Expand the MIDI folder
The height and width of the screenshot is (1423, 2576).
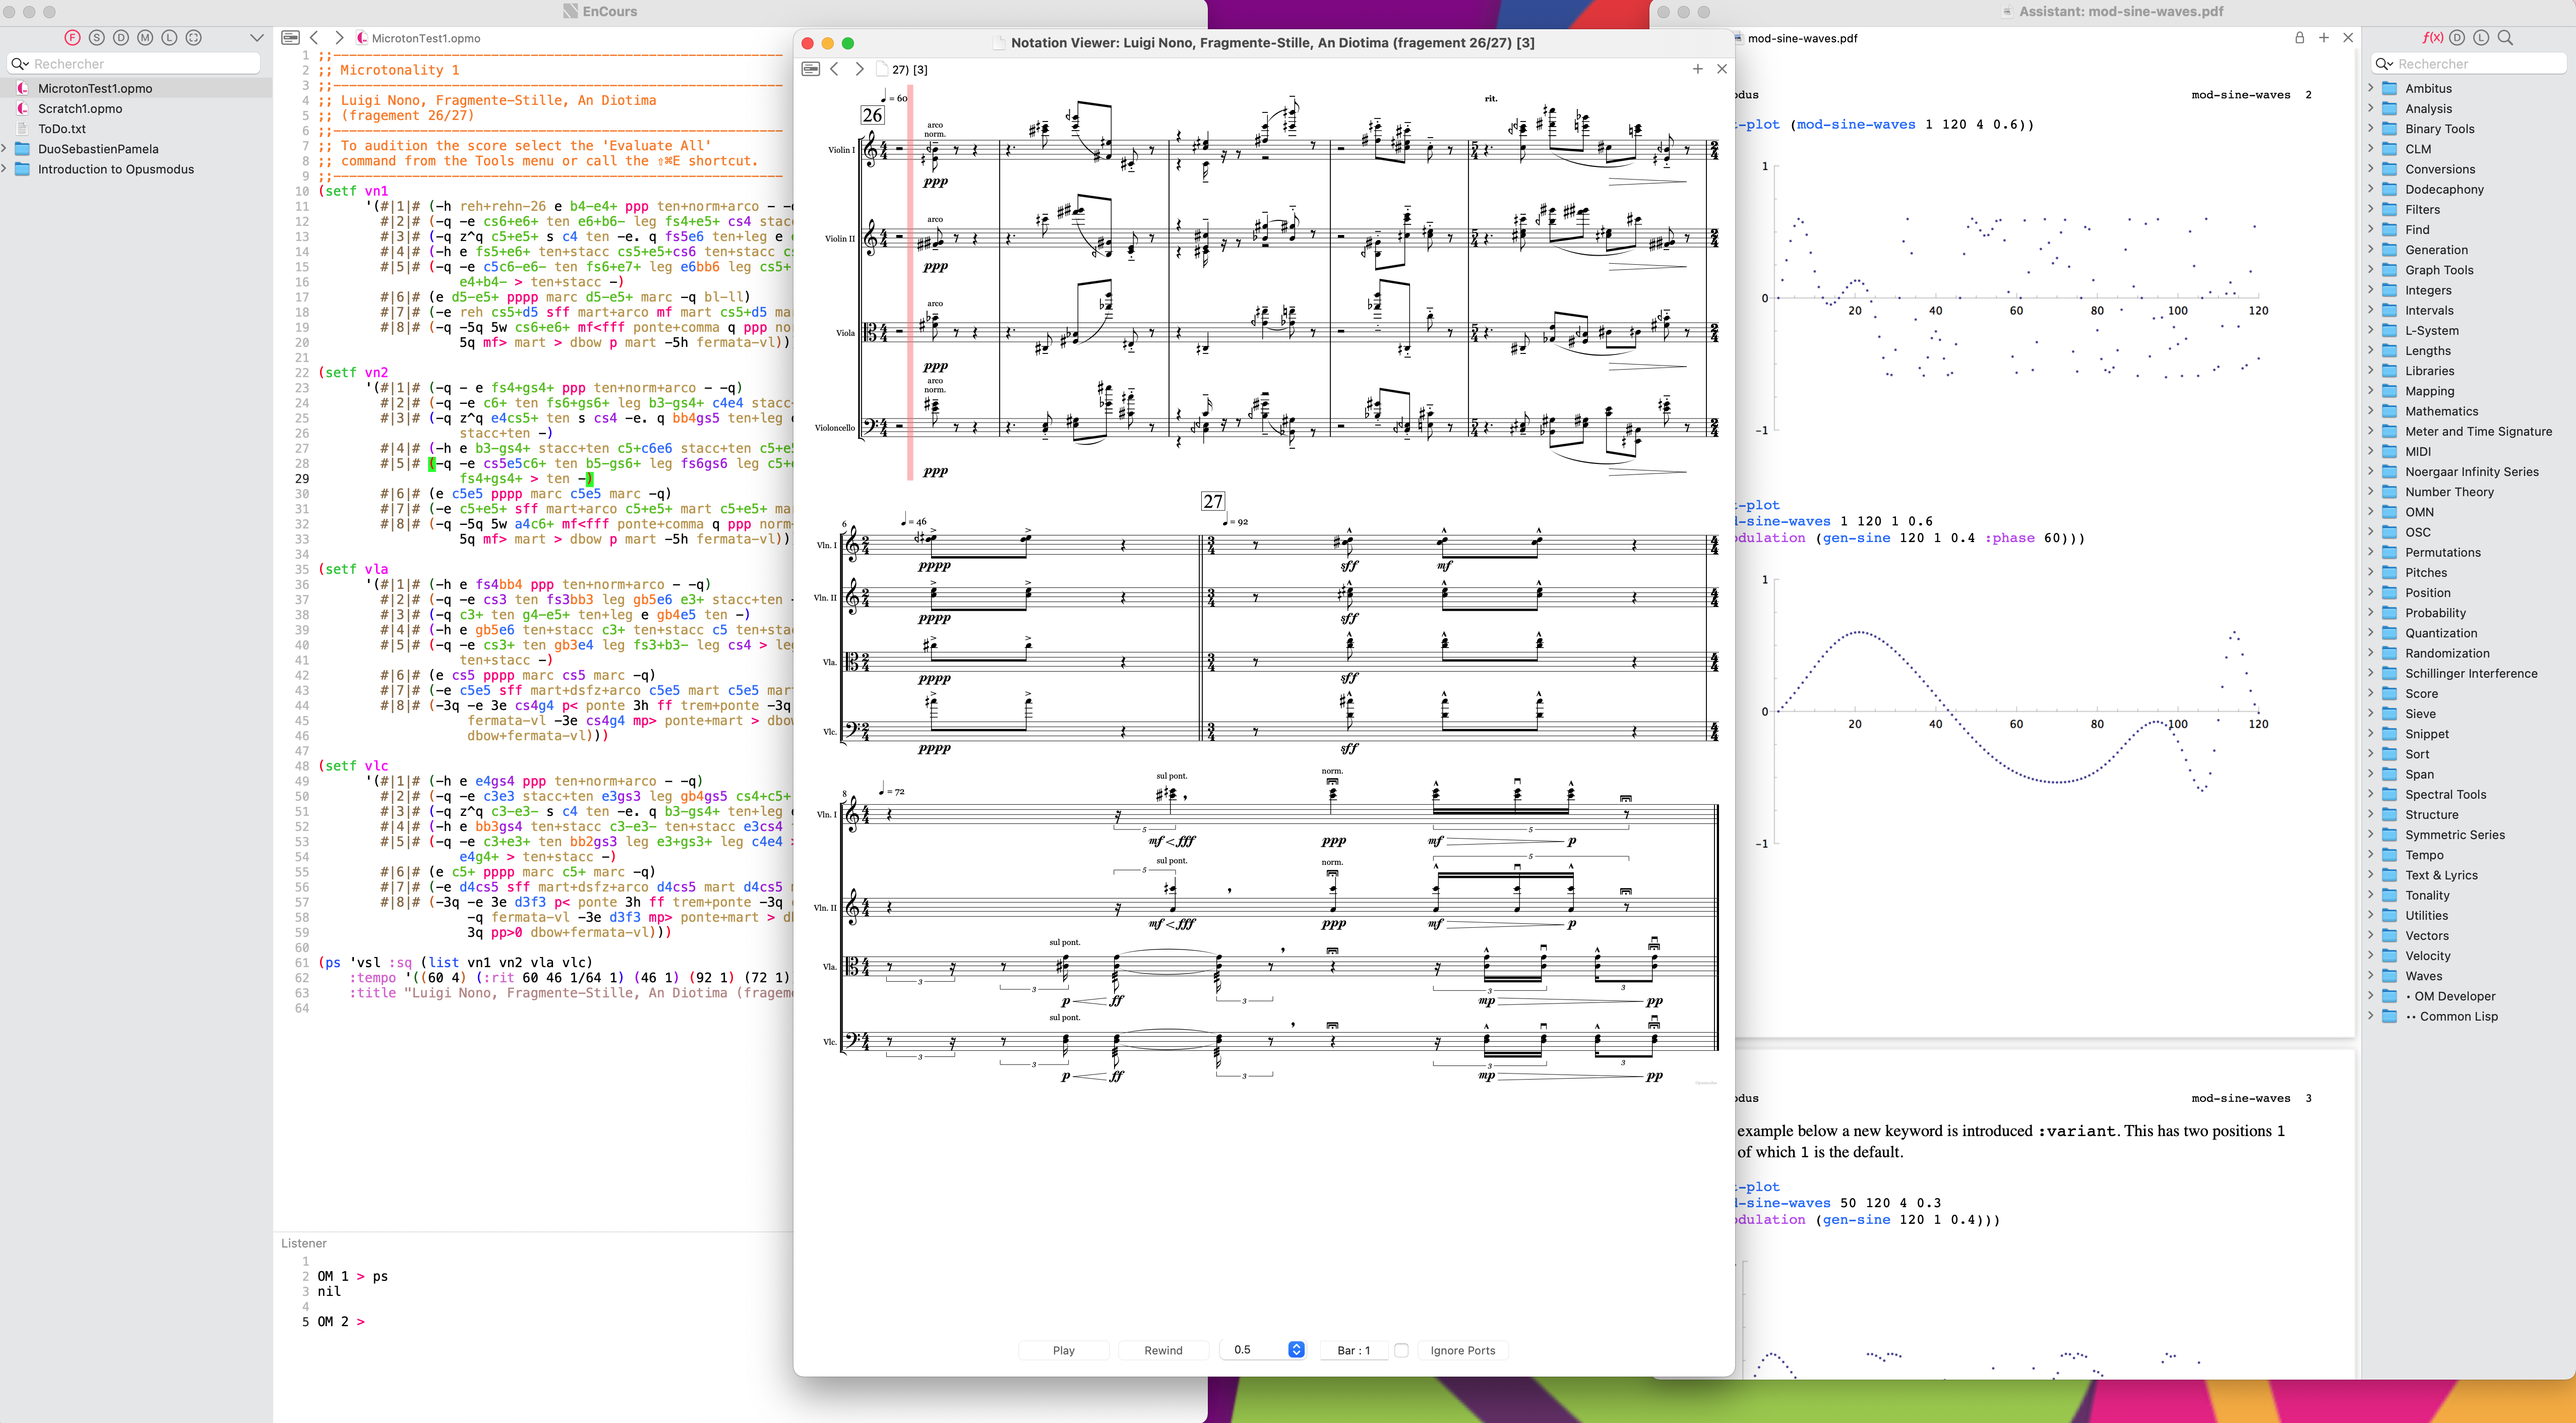pyautogui.click(x=2370, y=451)
